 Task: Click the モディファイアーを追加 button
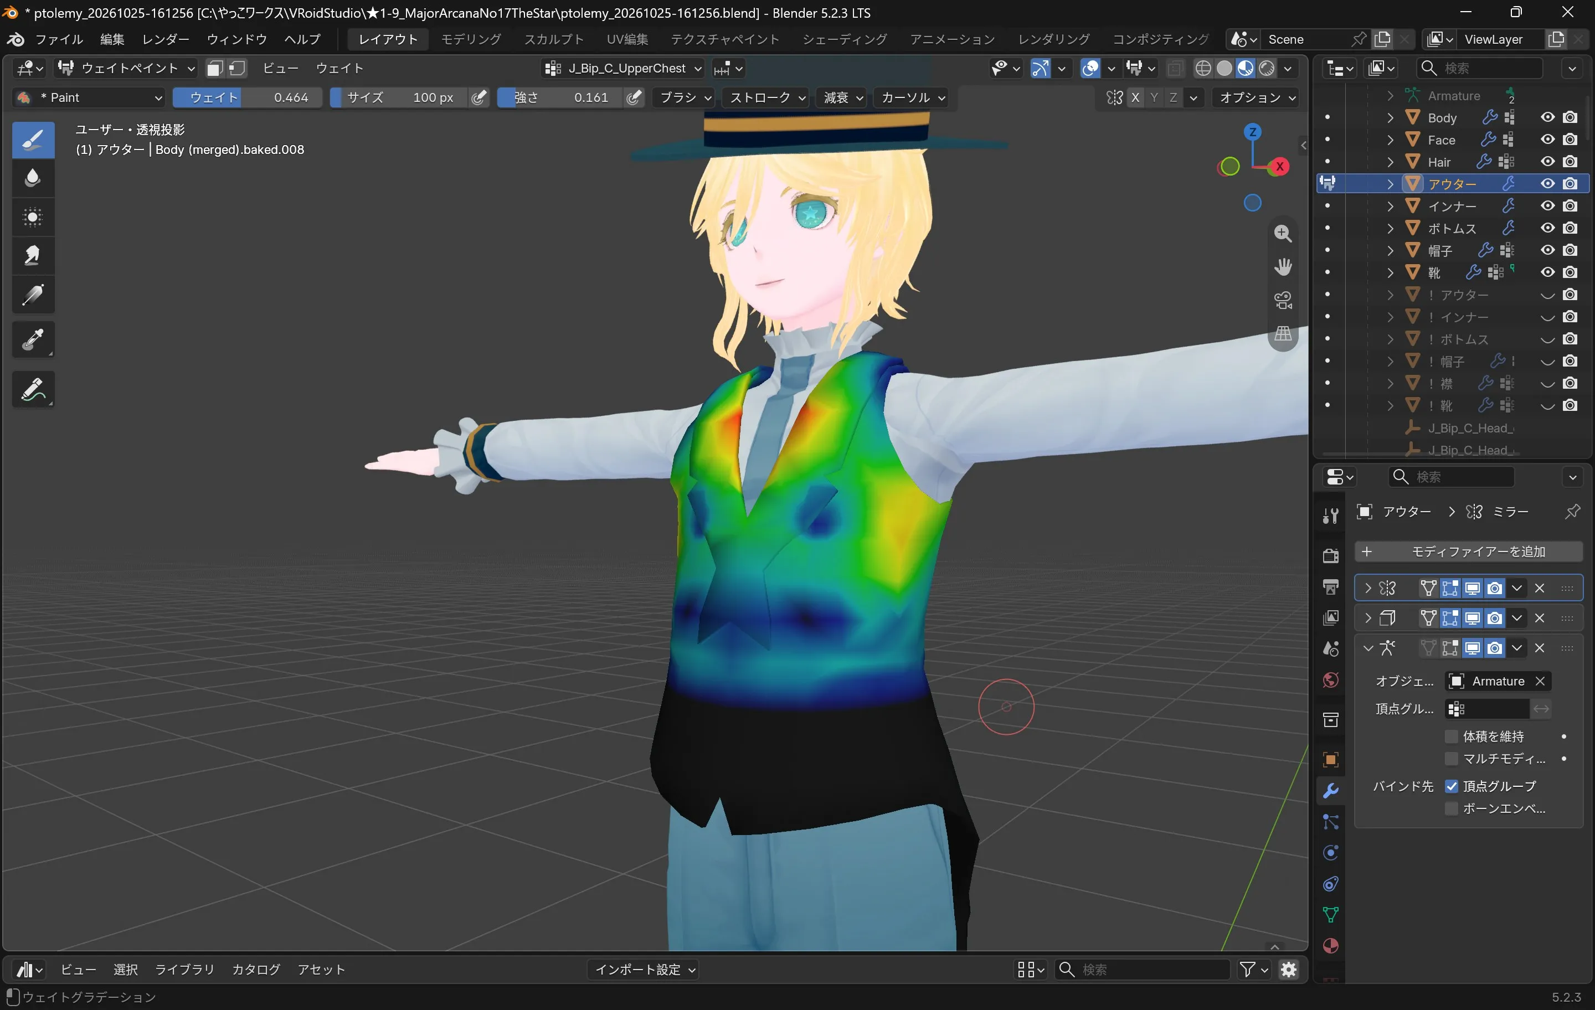(1469, 552)
